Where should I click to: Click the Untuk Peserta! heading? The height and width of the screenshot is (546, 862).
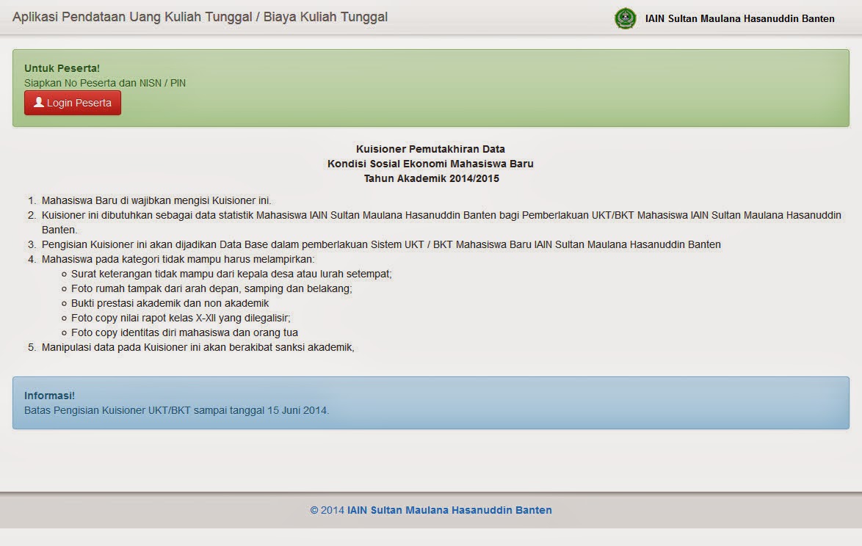click(62, 68)
